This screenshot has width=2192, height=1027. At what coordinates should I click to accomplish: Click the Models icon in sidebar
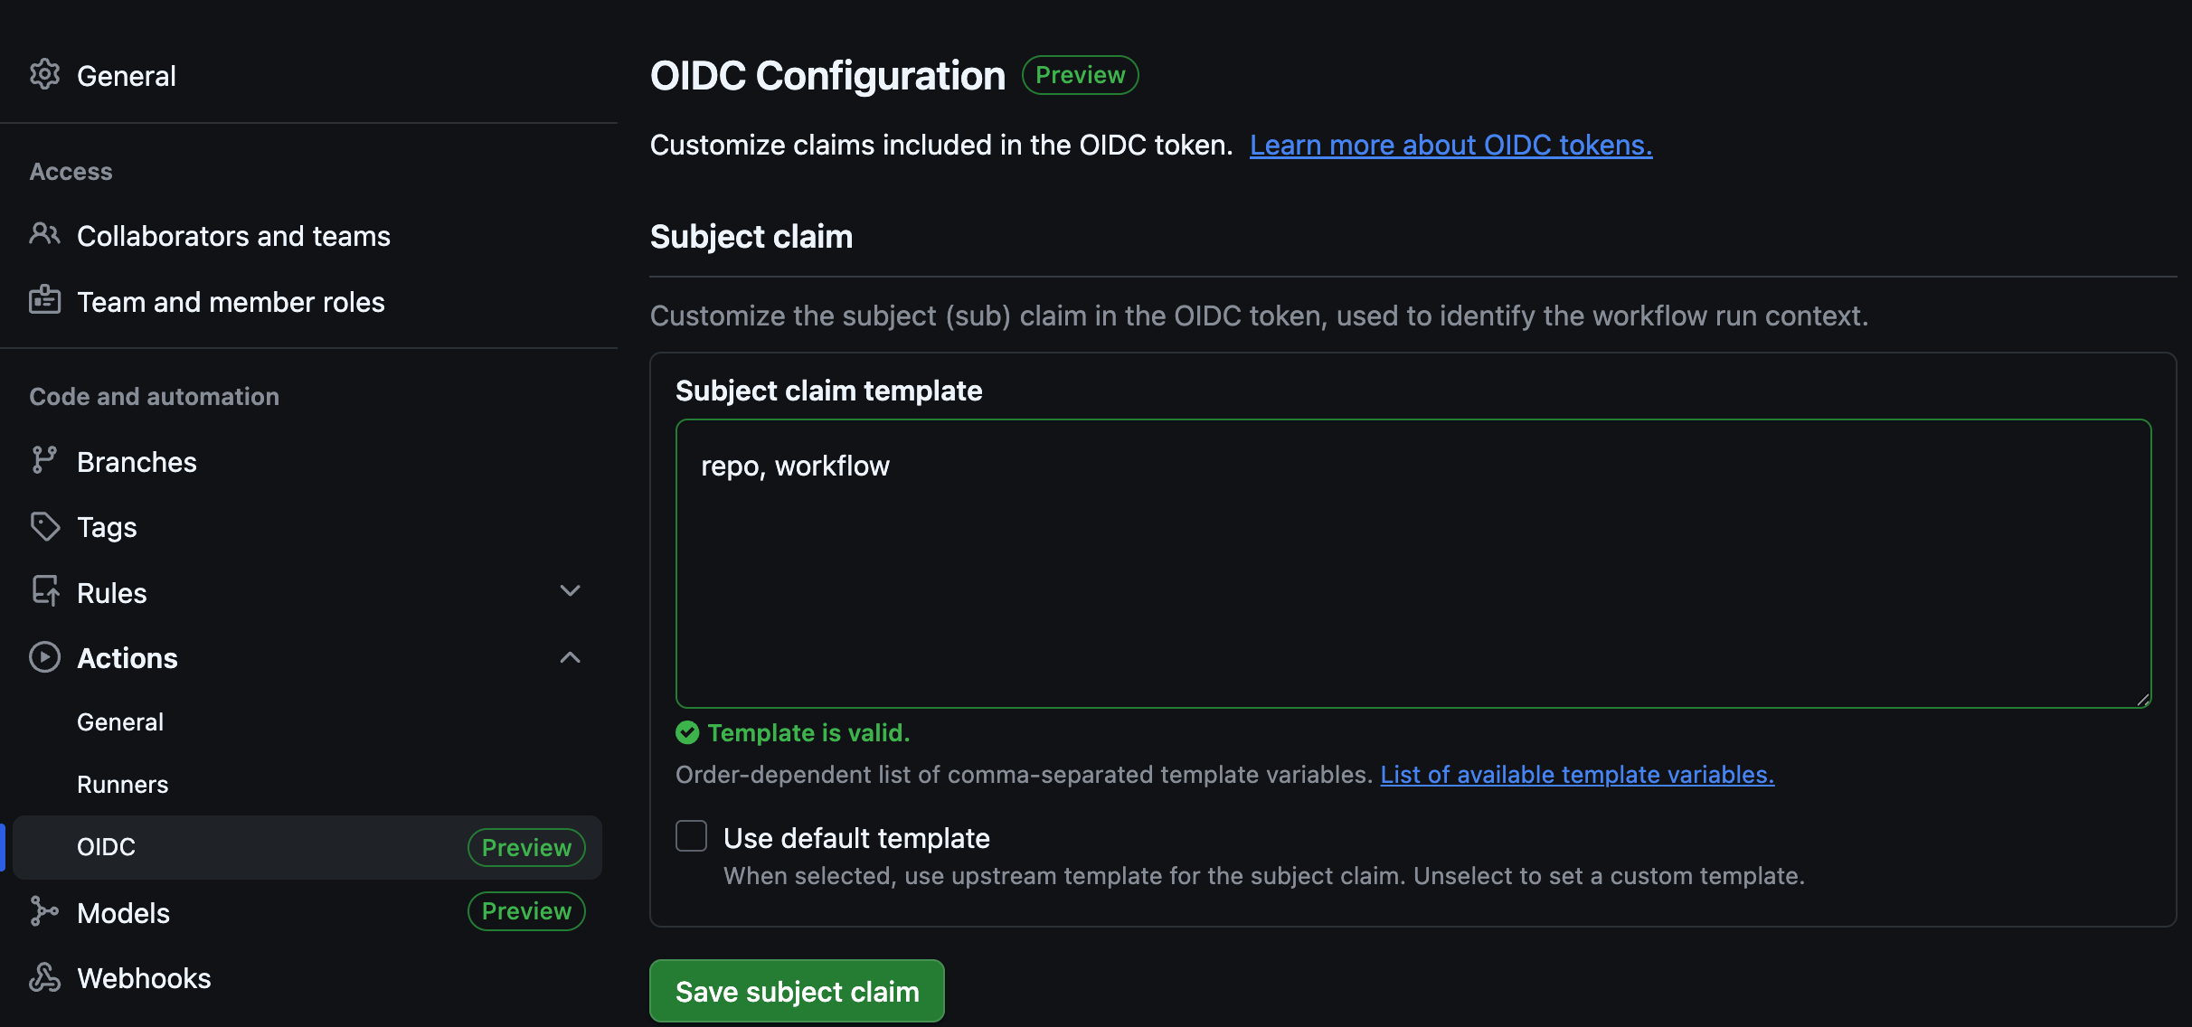click(x=44, y=911)
